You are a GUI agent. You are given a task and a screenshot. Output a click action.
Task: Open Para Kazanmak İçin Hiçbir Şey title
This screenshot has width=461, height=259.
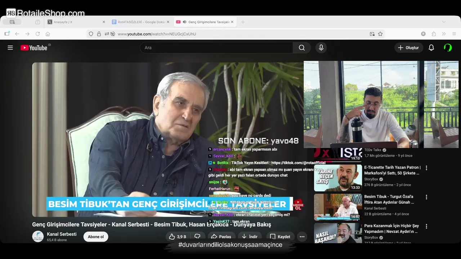point(391,229)
